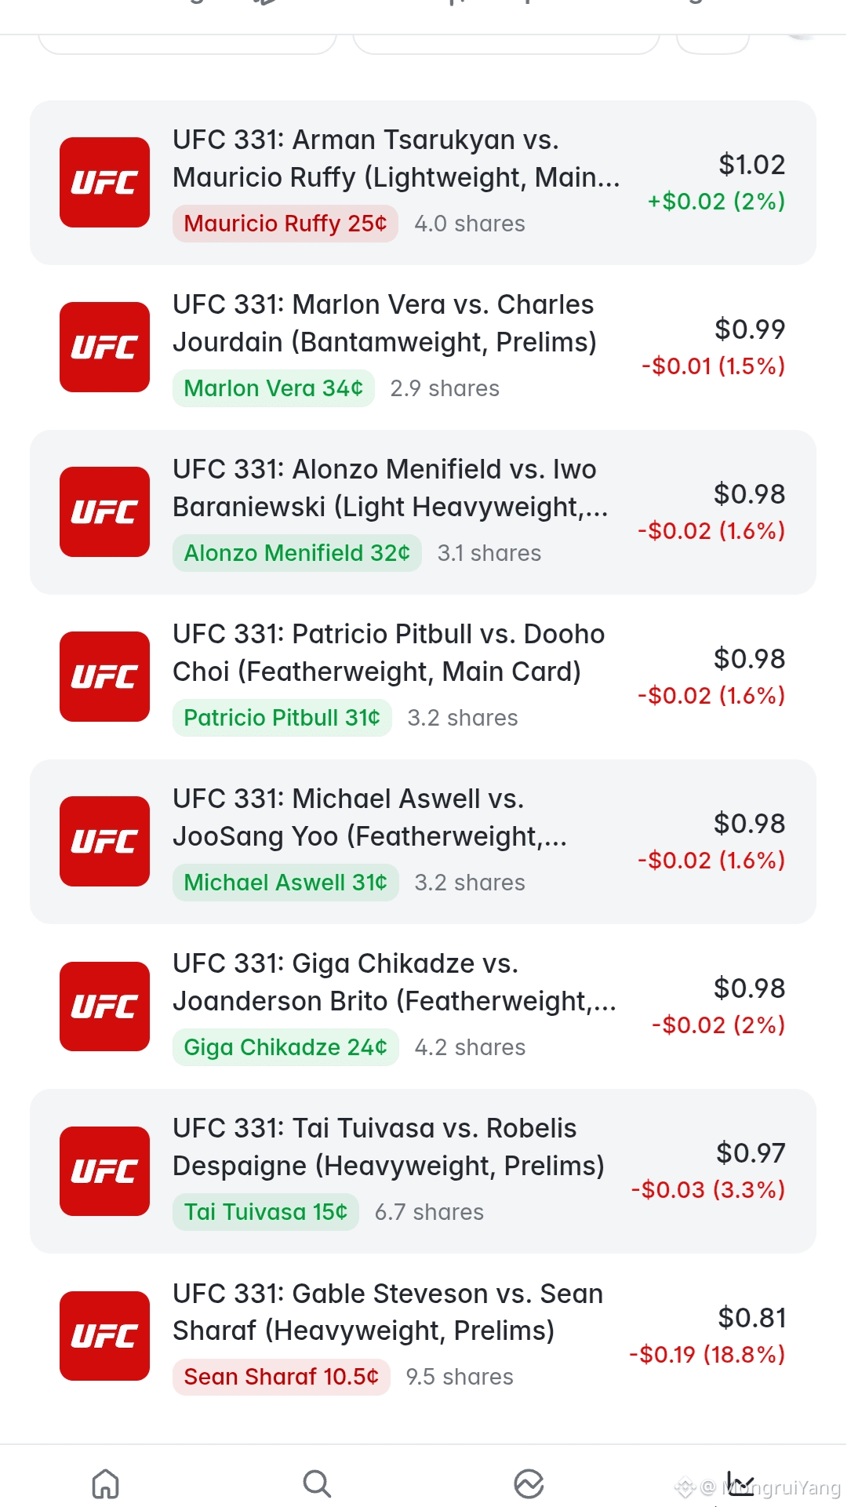Open Patricio Pitbull vs. Dooho Choi market
This screenshot has height=1507, width=847.
423,676
